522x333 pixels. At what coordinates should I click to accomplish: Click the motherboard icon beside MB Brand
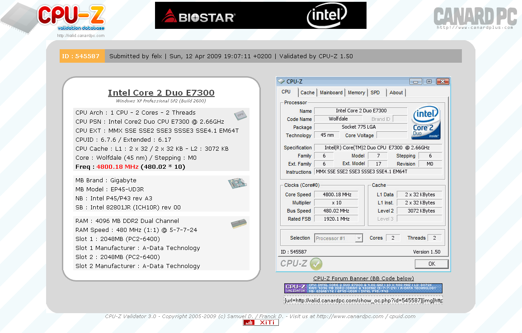click(x=237, y=183)
